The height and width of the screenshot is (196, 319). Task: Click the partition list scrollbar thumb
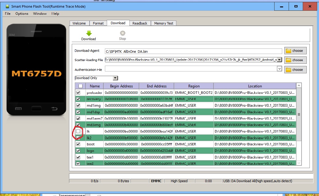pos(299,115)
